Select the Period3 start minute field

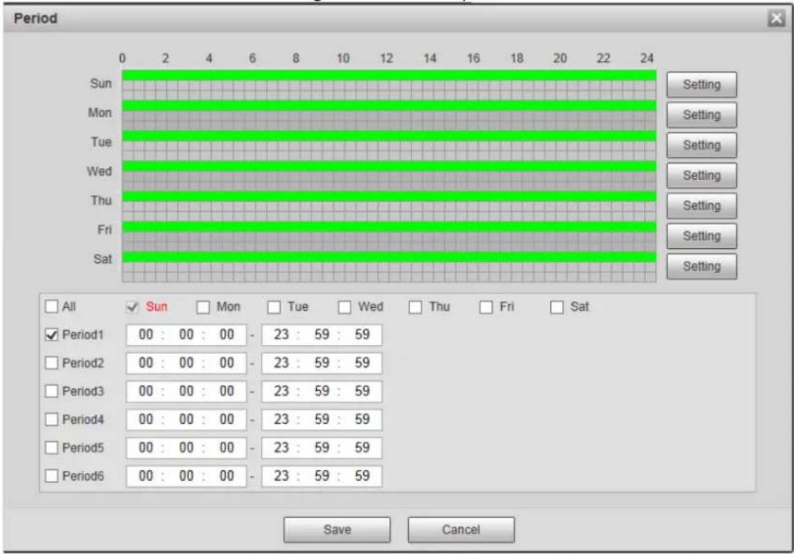click(x=186, y=391)
